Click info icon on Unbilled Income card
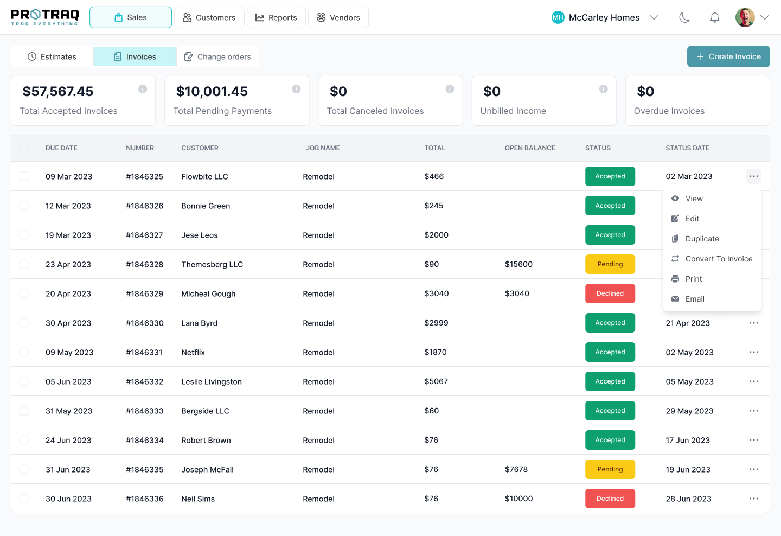This screenshot has width=781, height=536. tap(603, 89)
